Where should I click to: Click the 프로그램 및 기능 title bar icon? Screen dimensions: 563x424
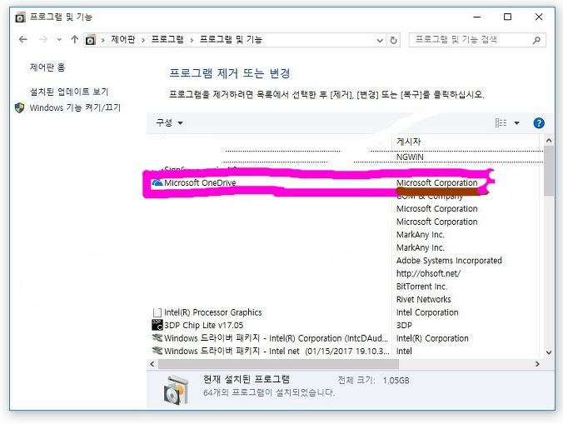pos(21,17)
